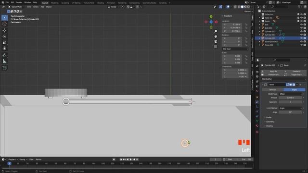This screenshot has height=173, width=308.
Task: Pick the Add Cube tool
Action: [x=4, y=68]
